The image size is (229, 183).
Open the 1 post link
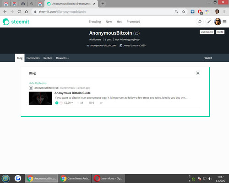108,39
